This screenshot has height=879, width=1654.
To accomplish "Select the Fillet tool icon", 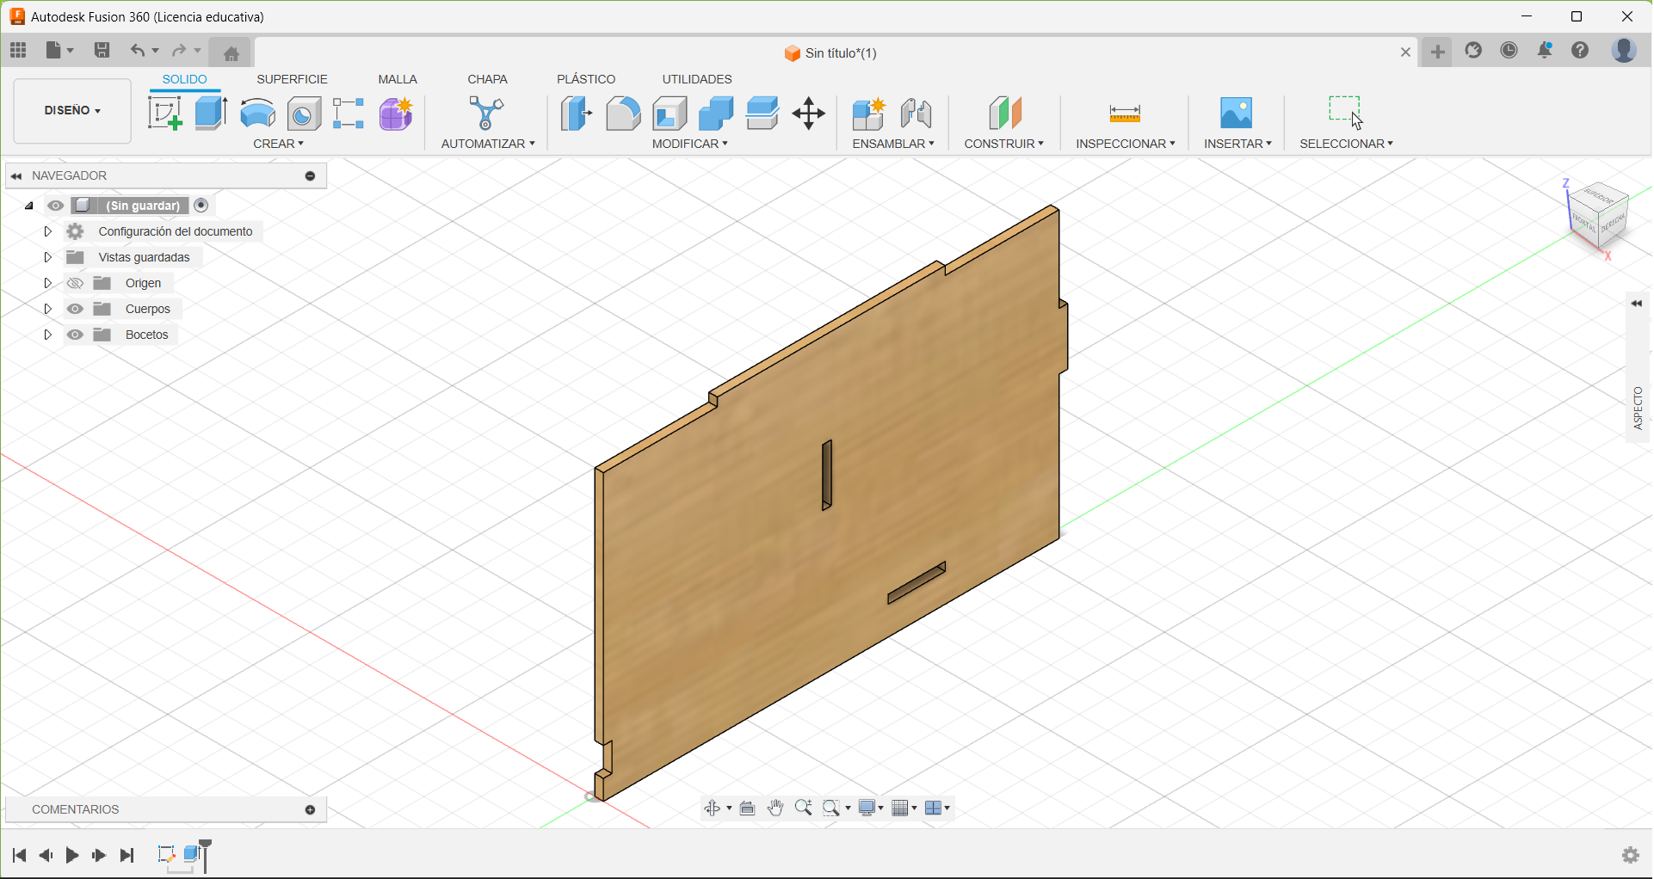I will [623, 114].
